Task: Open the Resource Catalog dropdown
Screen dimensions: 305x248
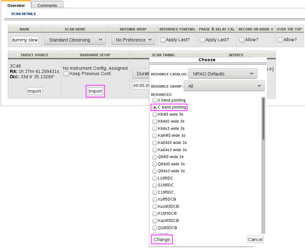Action: click(x=222, y=74)
